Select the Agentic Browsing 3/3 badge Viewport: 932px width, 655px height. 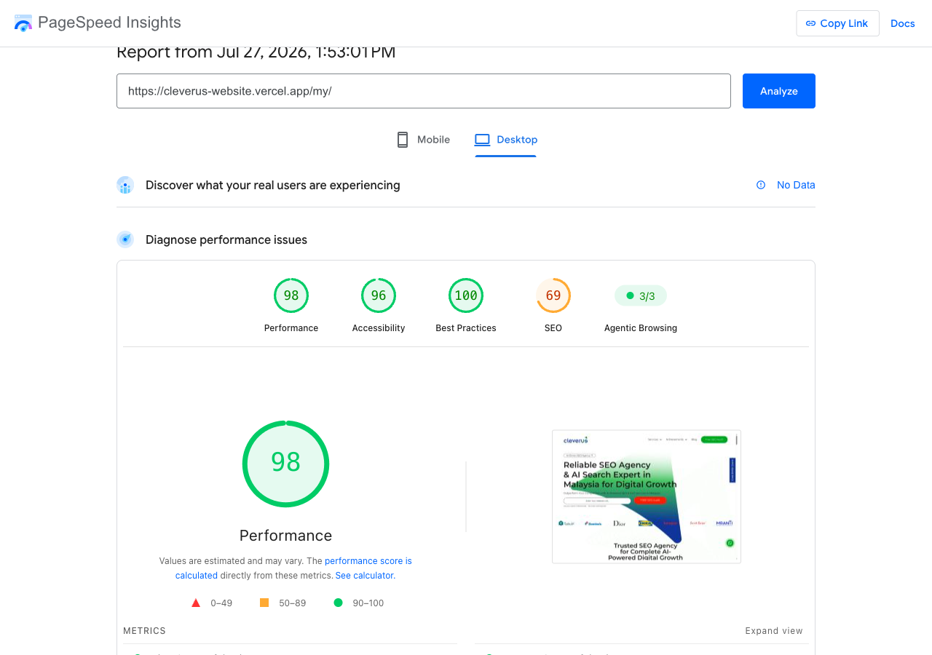coord(641,296)
